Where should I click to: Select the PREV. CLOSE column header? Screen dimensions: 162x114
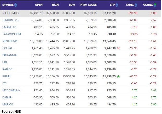pyautogui.click(x=88, y=5)
